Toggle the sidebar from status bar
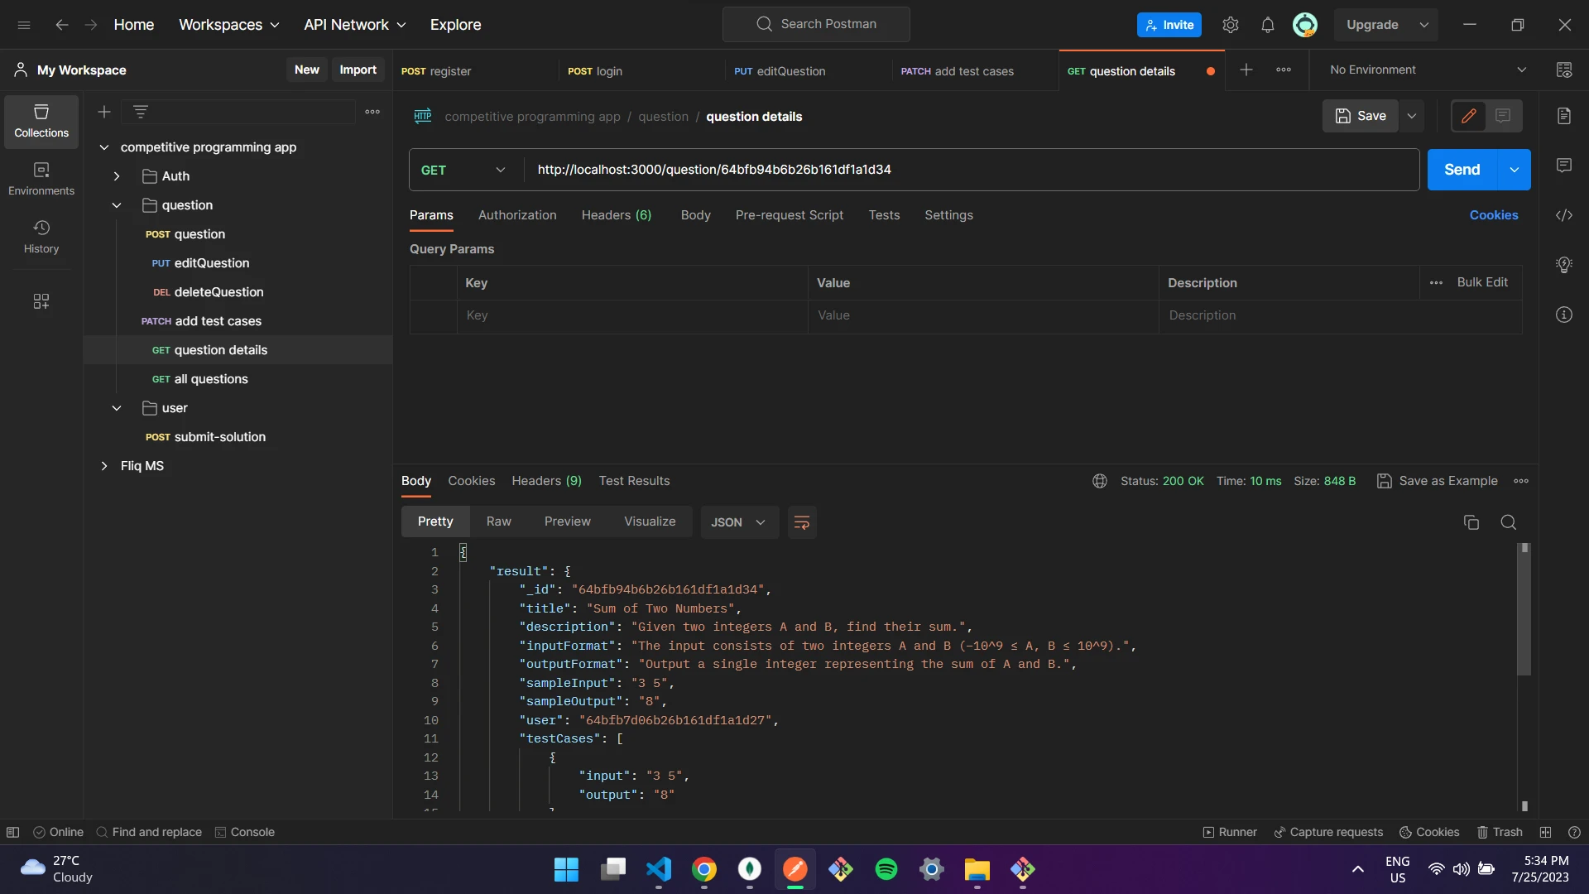This screenshot has width=1589, height=894. pos(12,832)
